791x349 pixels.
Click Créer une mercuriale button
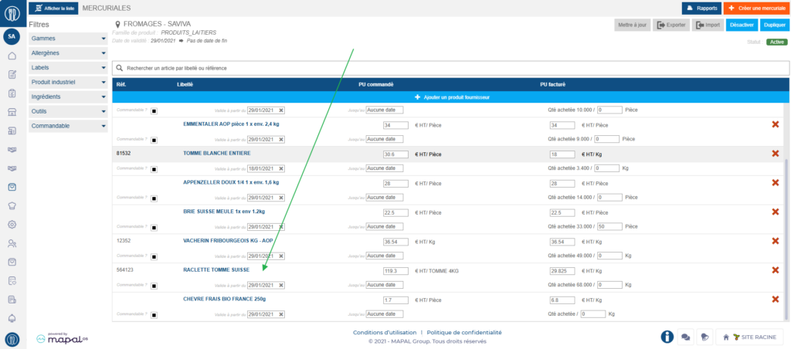(756, 8)
